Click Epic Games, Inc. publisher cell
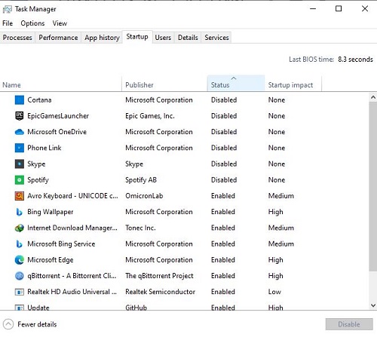The image size is (377, 337). point(150,116)
